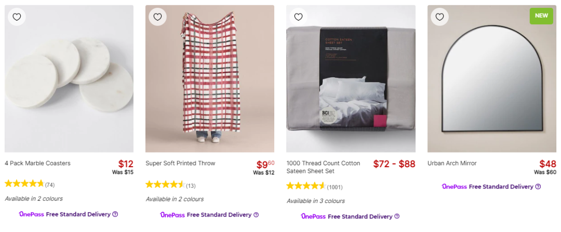Open the plaid printed throw image
This screenshot has height=232, width=561.
210,79
